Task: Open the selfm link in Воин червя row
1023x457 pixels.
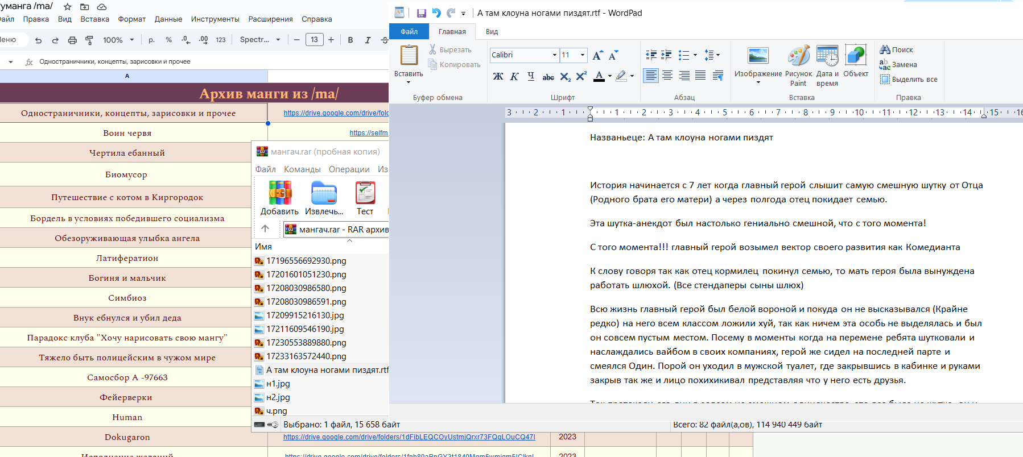Action: (x=369, y=133)
